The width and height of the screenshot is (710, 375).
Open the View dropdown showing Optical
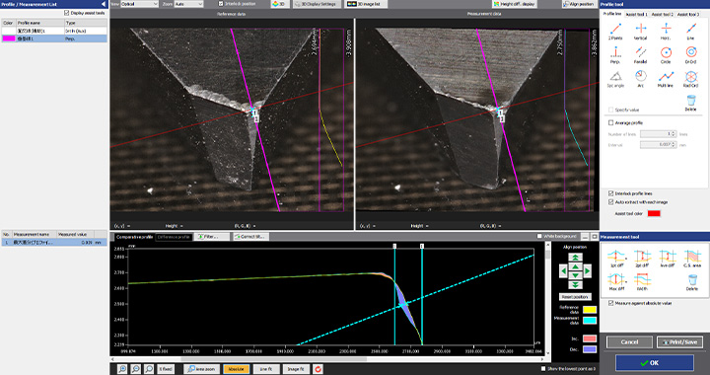(139, 4)
